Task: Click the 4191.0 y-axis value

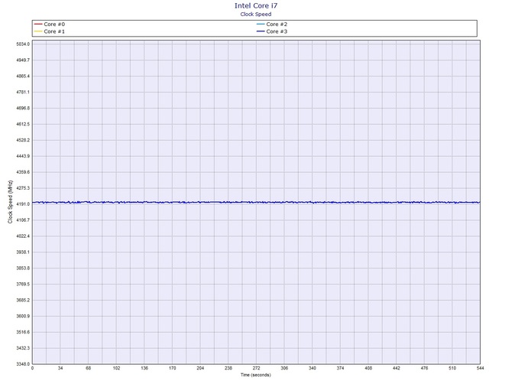Action: (23, 204)
